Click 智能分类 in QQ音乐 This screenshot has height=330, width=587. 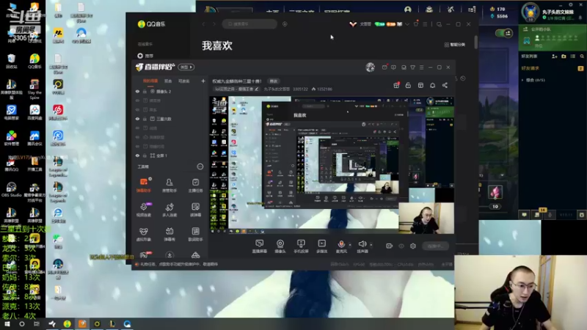click(454, 45)
